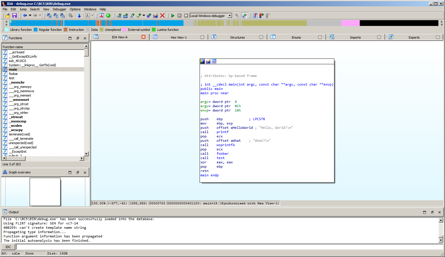Click the binoculars text search icon

point(56,16)
